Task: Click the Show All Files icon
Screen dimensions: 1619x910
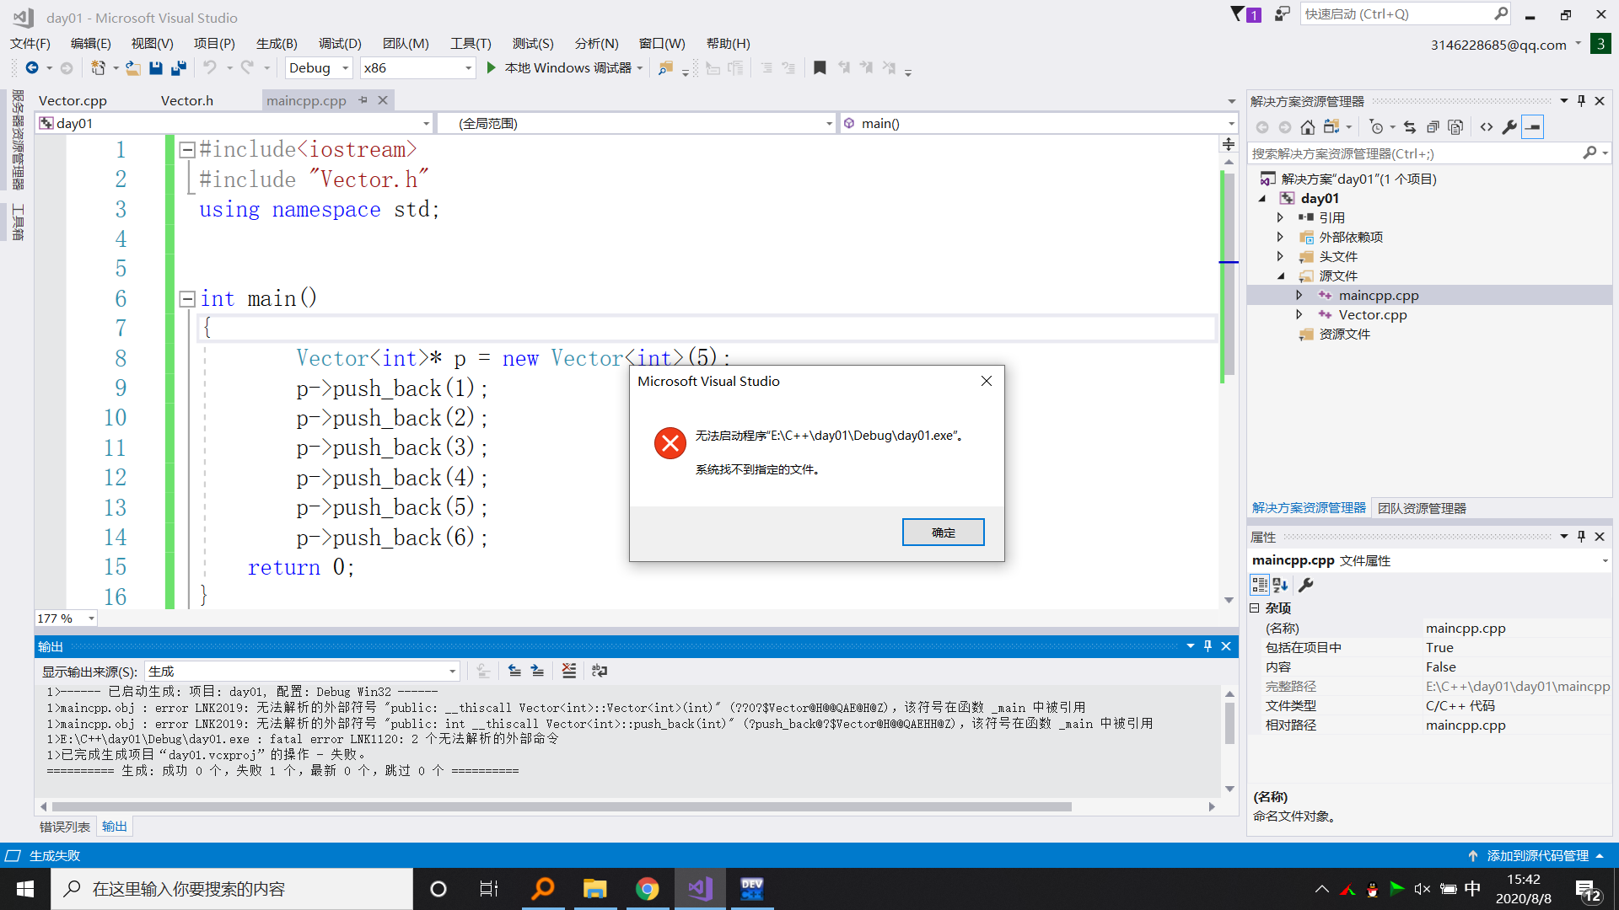Action: [x=1455, y=127]
